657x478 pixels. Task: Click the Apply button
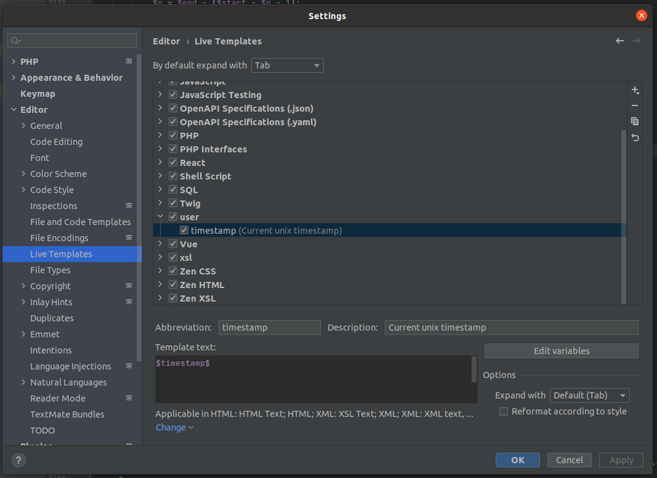(x=621, y=460)
